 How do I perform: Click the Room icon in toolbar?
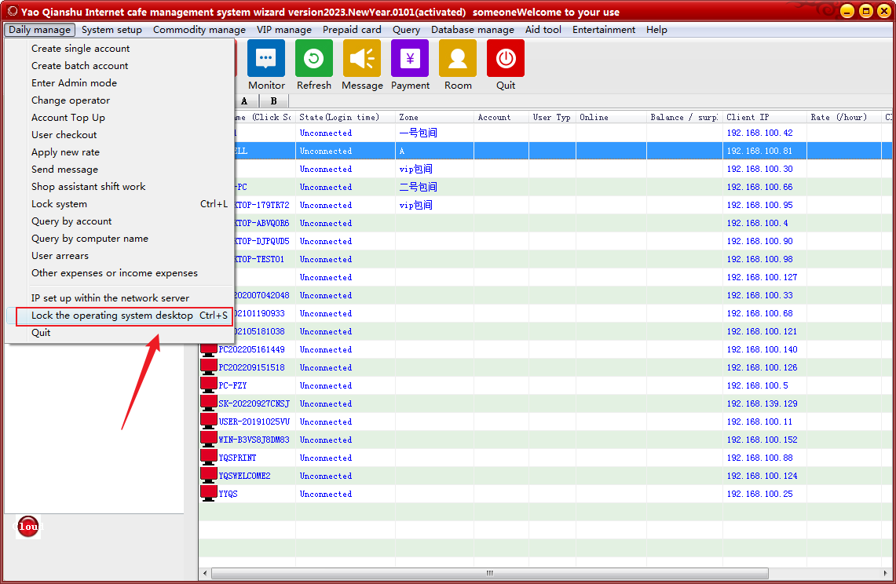[458, 59]
